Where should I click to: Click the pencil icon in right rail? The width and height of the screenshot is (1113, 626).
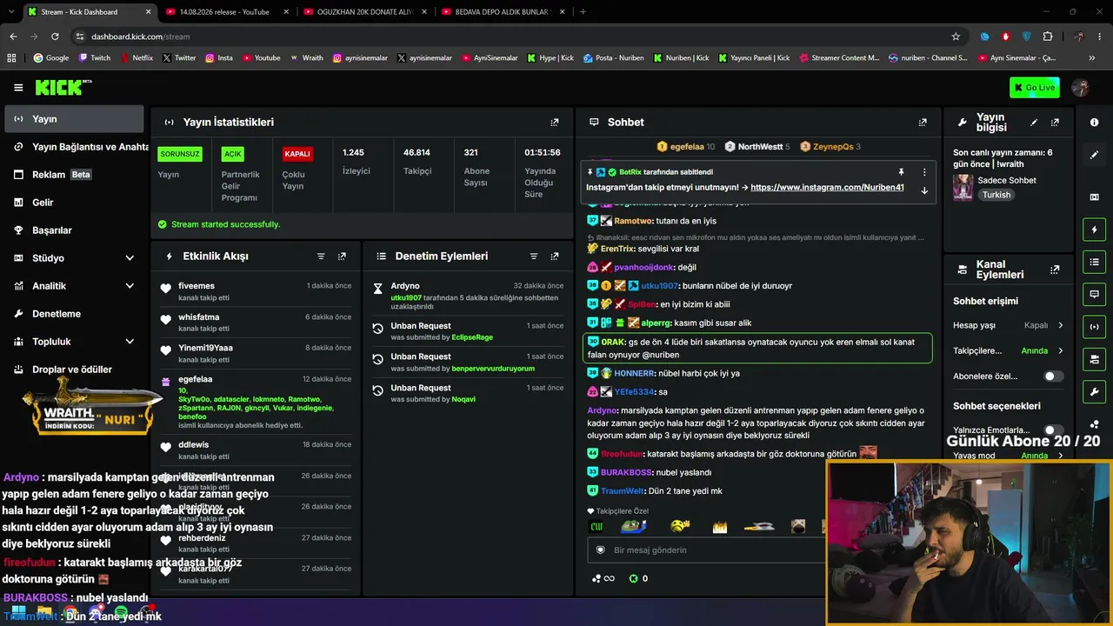(x=1094, y=155)
